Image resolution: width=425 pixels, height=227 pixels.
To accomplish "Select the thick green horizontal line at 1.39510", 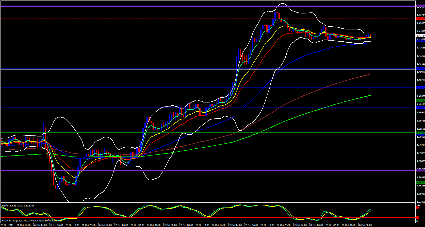I will [208, 132].
